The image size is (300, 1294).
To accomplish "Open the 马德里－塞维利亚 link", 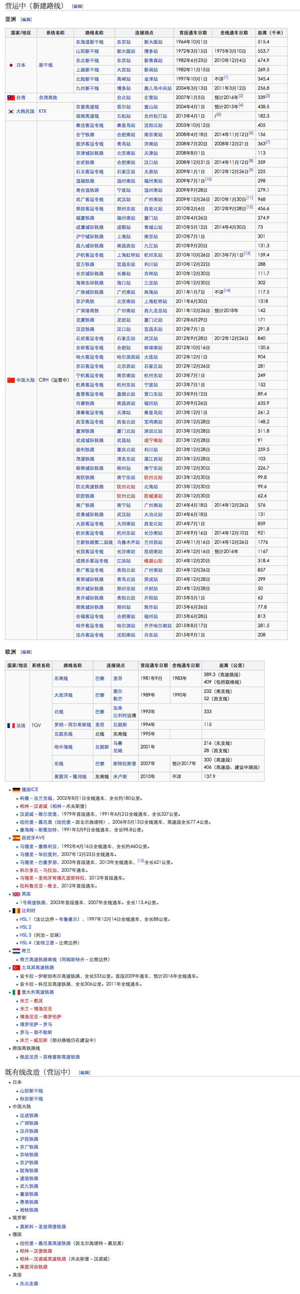I will (x=39, y=846).
